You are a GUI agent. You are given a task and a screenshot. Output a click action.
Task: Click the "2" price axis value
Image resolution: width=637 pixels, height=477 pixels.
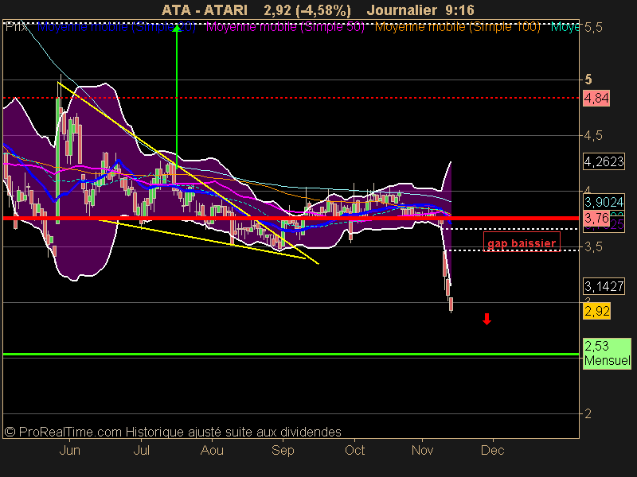coord(588,413)
